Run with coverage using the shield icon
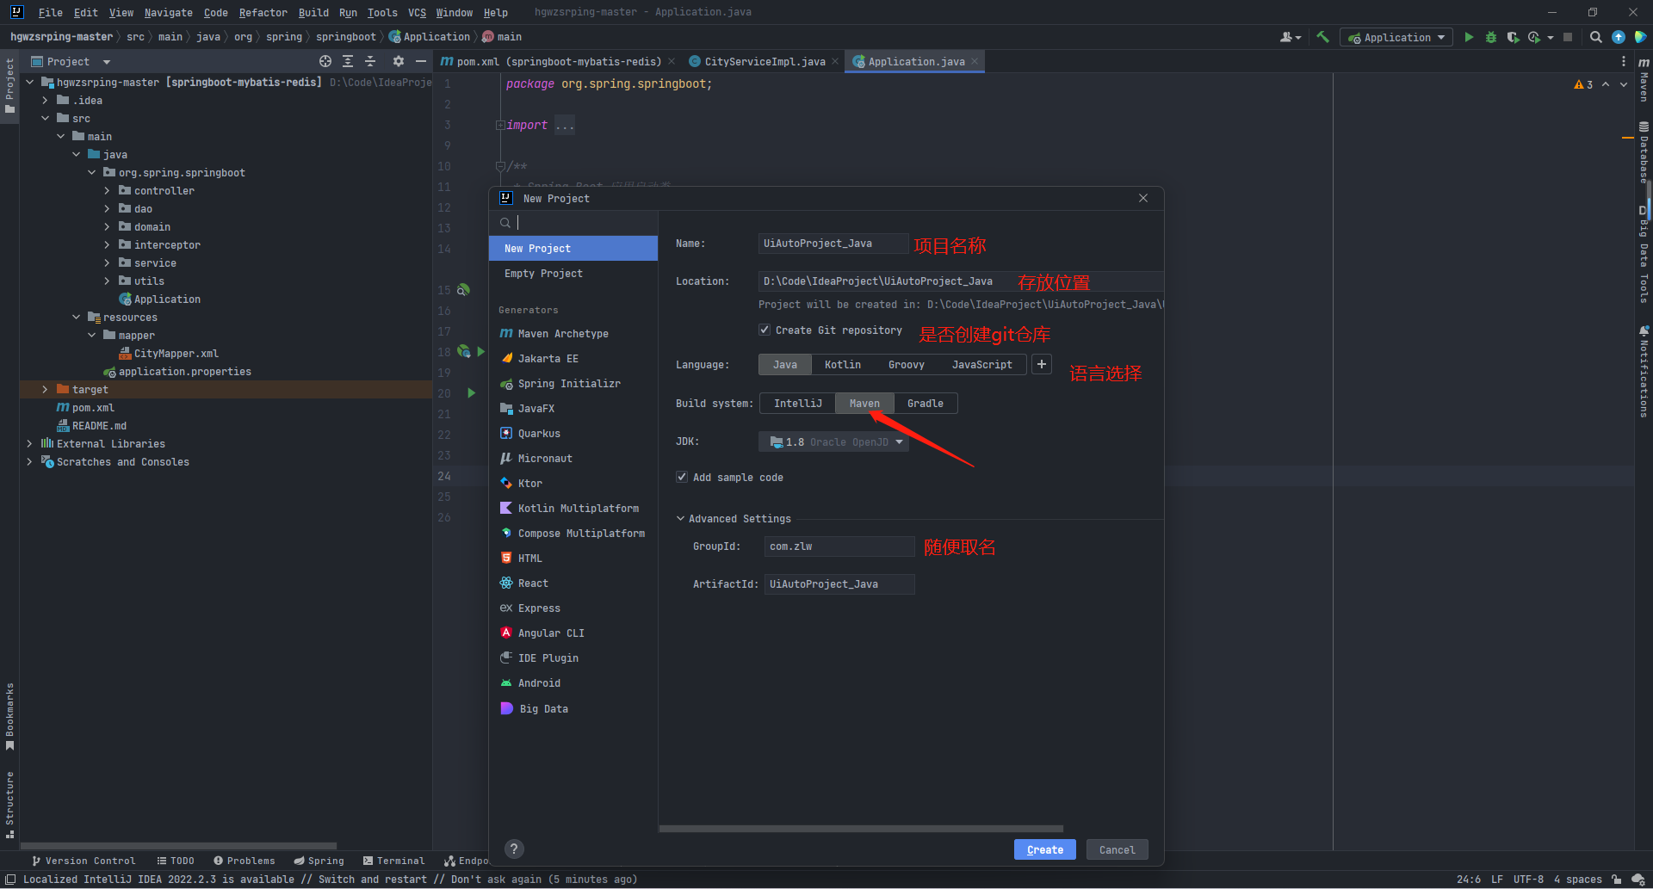Image resolution: width=1653 pixels, height=889 pixels. [1513, 37]
